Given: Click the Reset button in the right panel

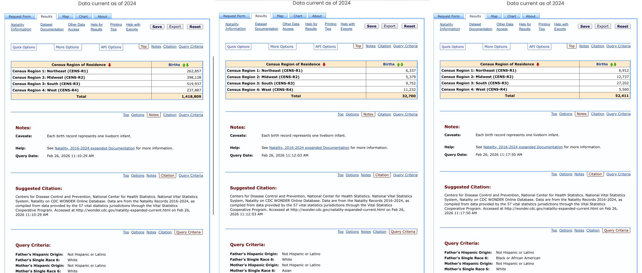Looking at the screenshot, I should [623, 26].
